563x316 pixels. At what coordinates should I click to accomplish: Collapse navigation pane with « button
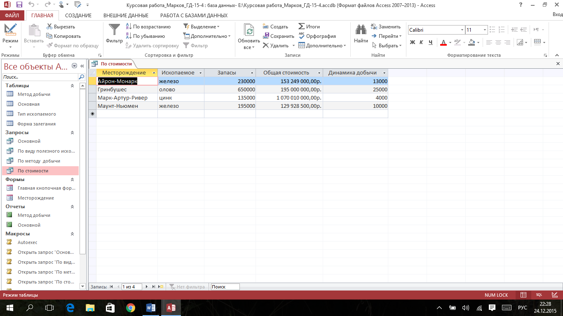coord(82,66)
